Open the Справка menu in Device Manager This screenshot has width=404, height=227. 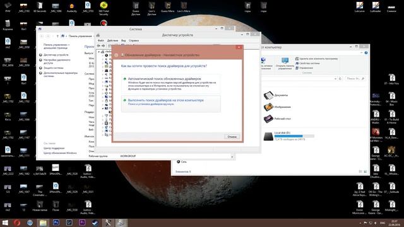click(134, 40)
